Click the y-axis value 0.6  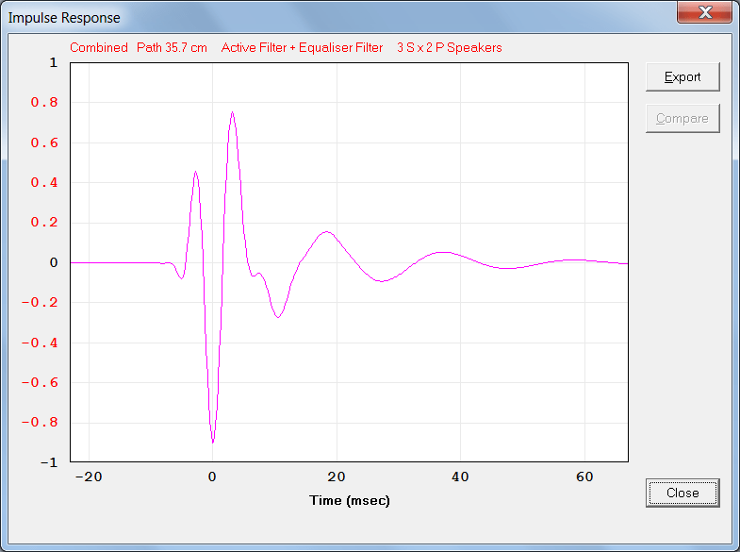tap(44, 142)
